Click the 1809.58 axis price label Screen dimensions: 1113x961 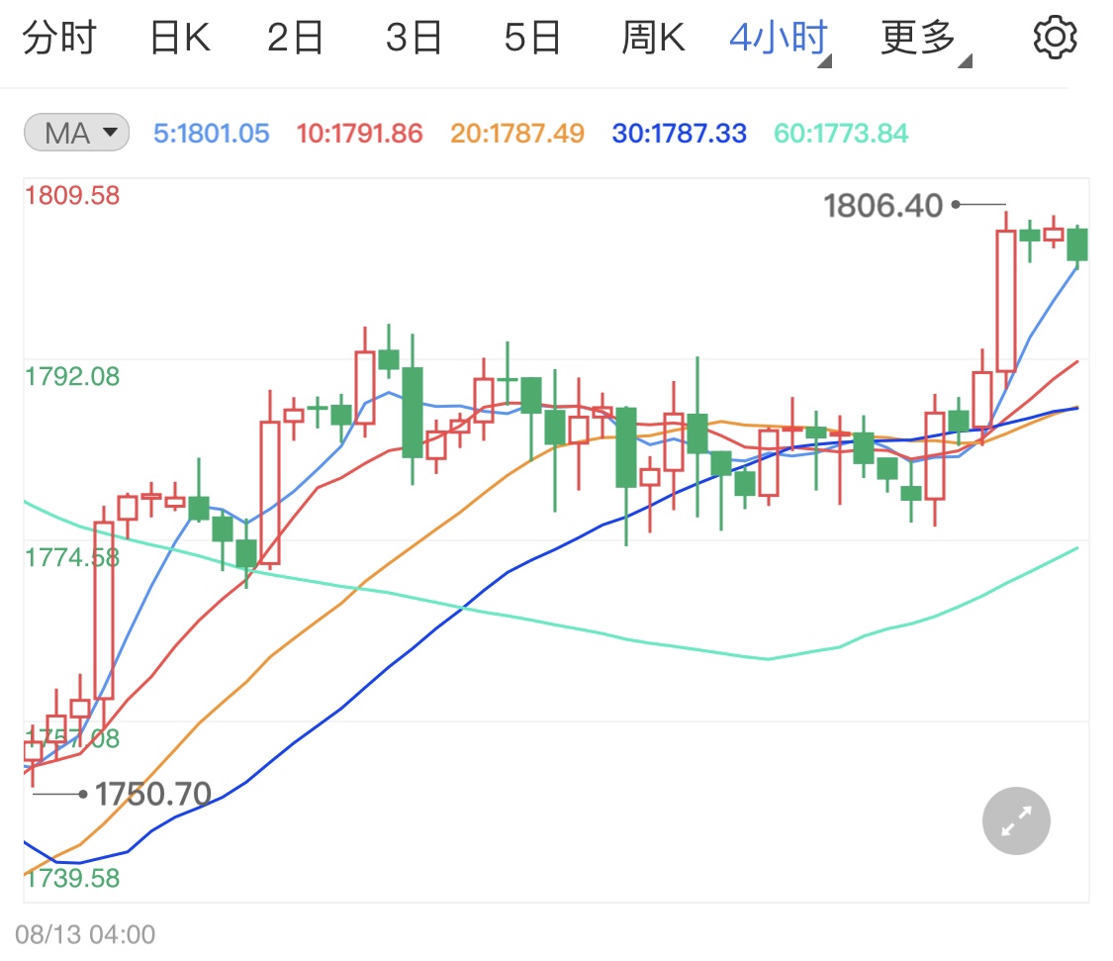(x=72, y=195)
